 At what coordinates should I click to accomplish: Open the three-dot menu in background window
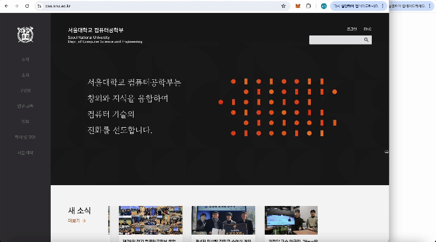pyautogui.click(x=430, y=6)
